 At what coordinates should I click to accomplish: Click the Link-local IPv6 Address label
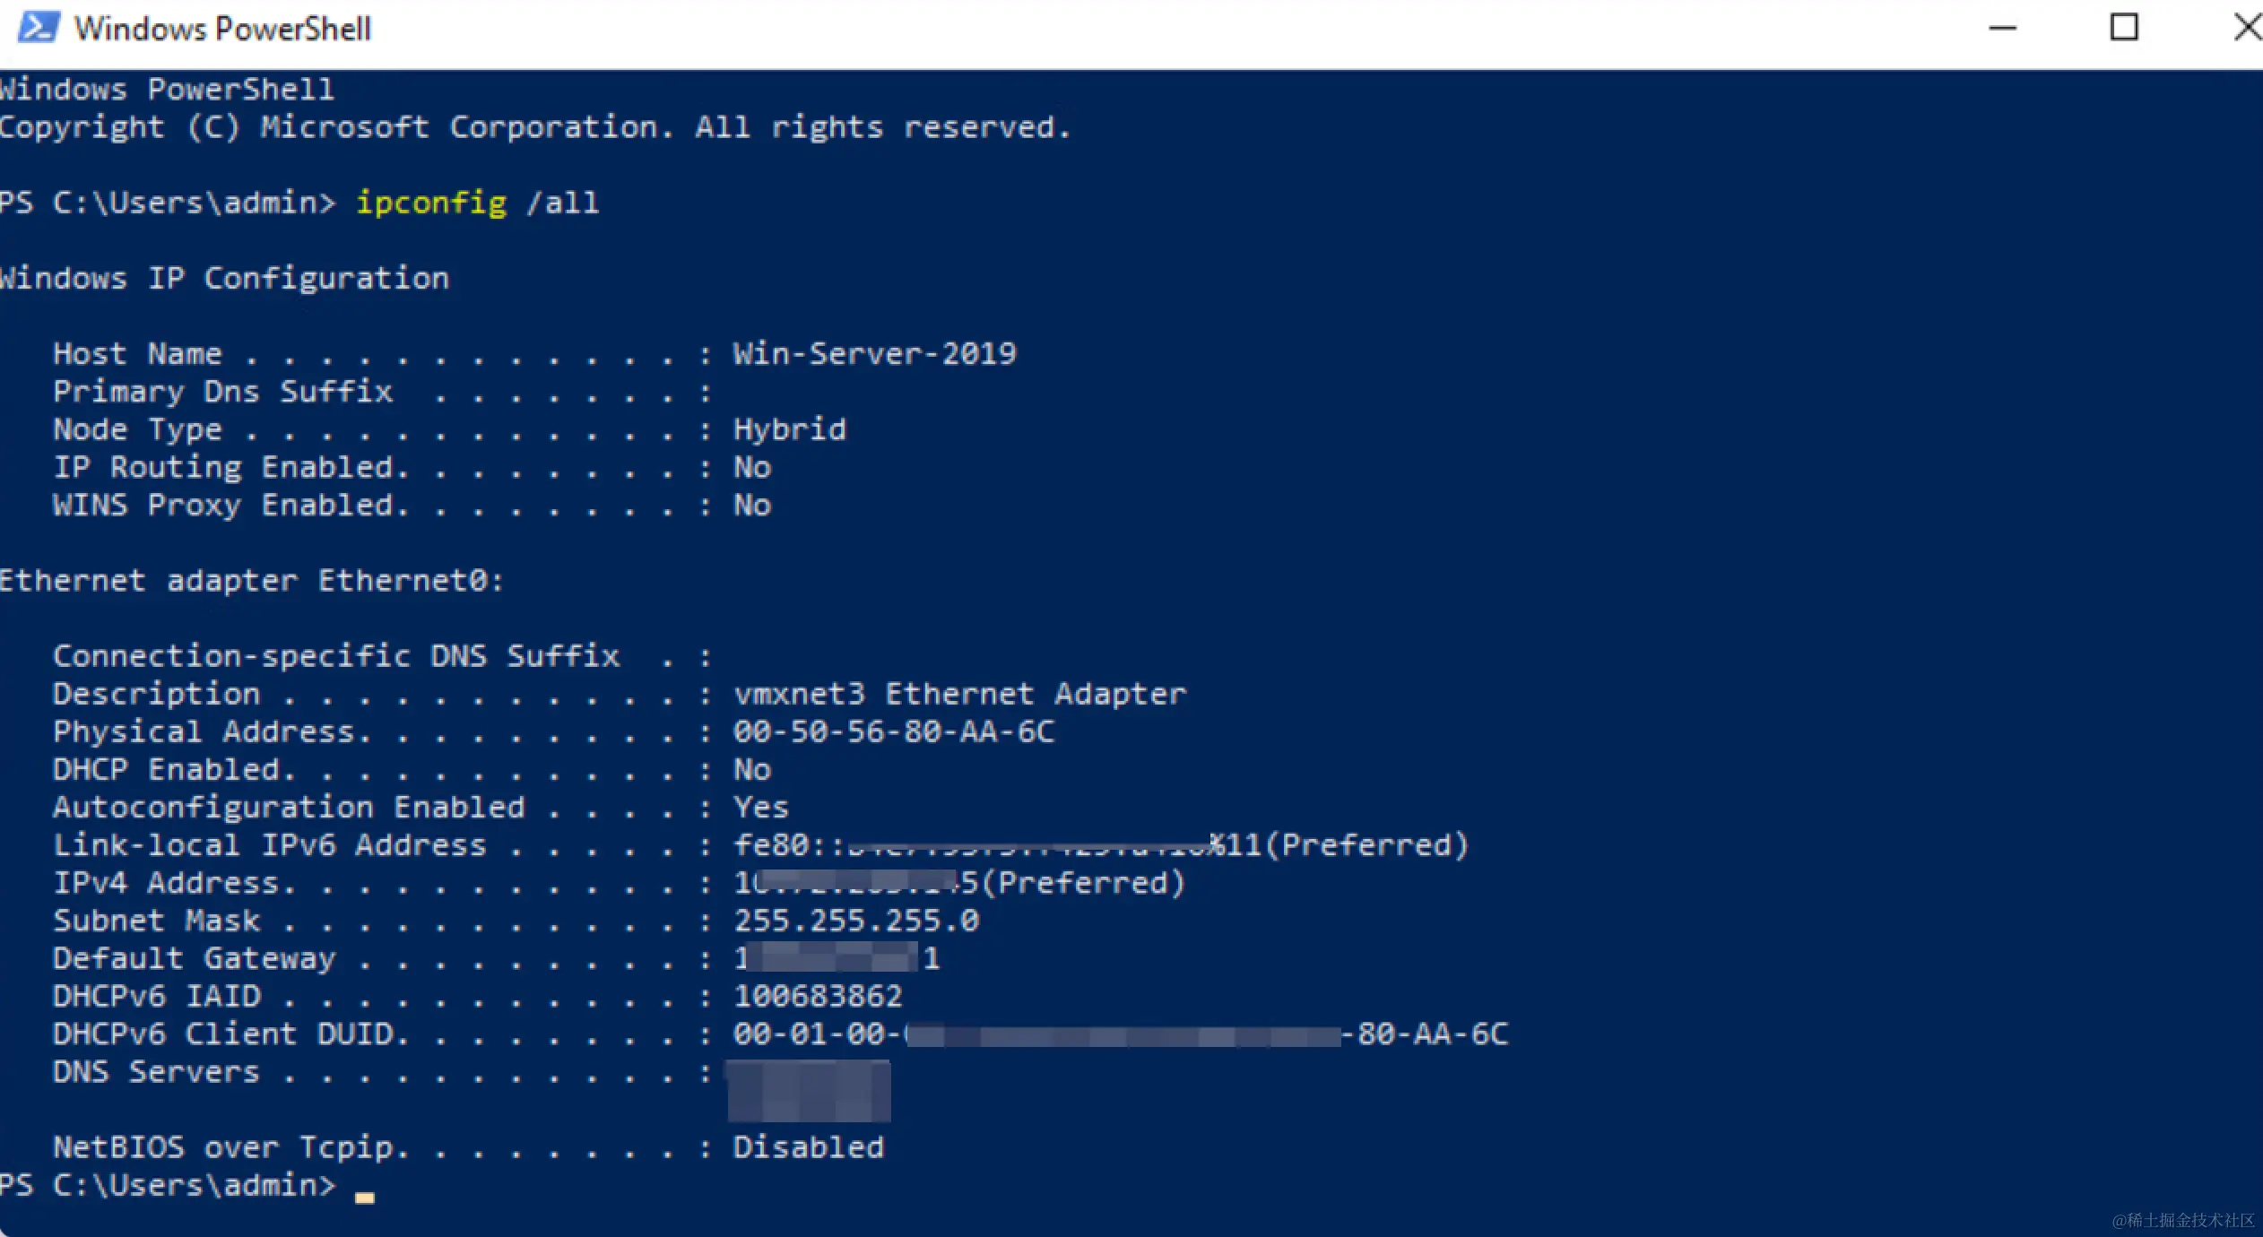[x=269, y=845]
